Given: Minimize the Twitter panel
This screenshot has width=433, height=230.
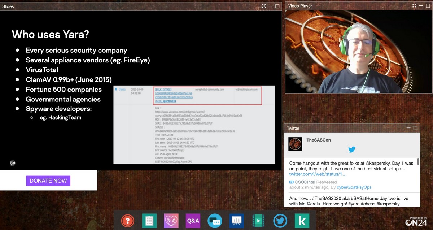Looking at the screenshot, I should pyautogui.click(x=408, y=128).
